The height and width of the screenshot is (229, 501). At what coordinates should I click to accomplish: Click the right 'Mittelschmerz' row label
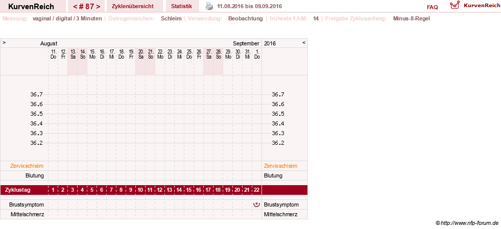(281, 214)
